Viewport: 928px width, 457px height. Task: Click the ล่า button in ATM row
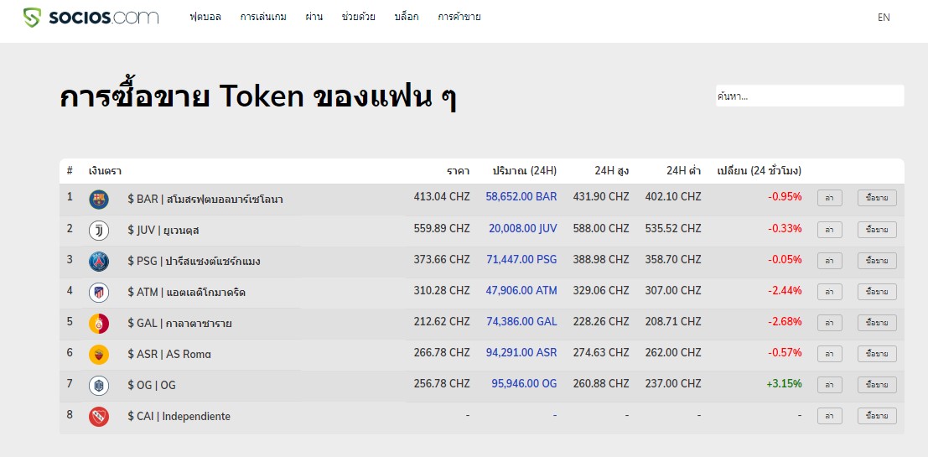point(830,291)
